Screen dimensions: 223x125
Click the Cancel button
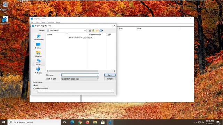(110, 79)
